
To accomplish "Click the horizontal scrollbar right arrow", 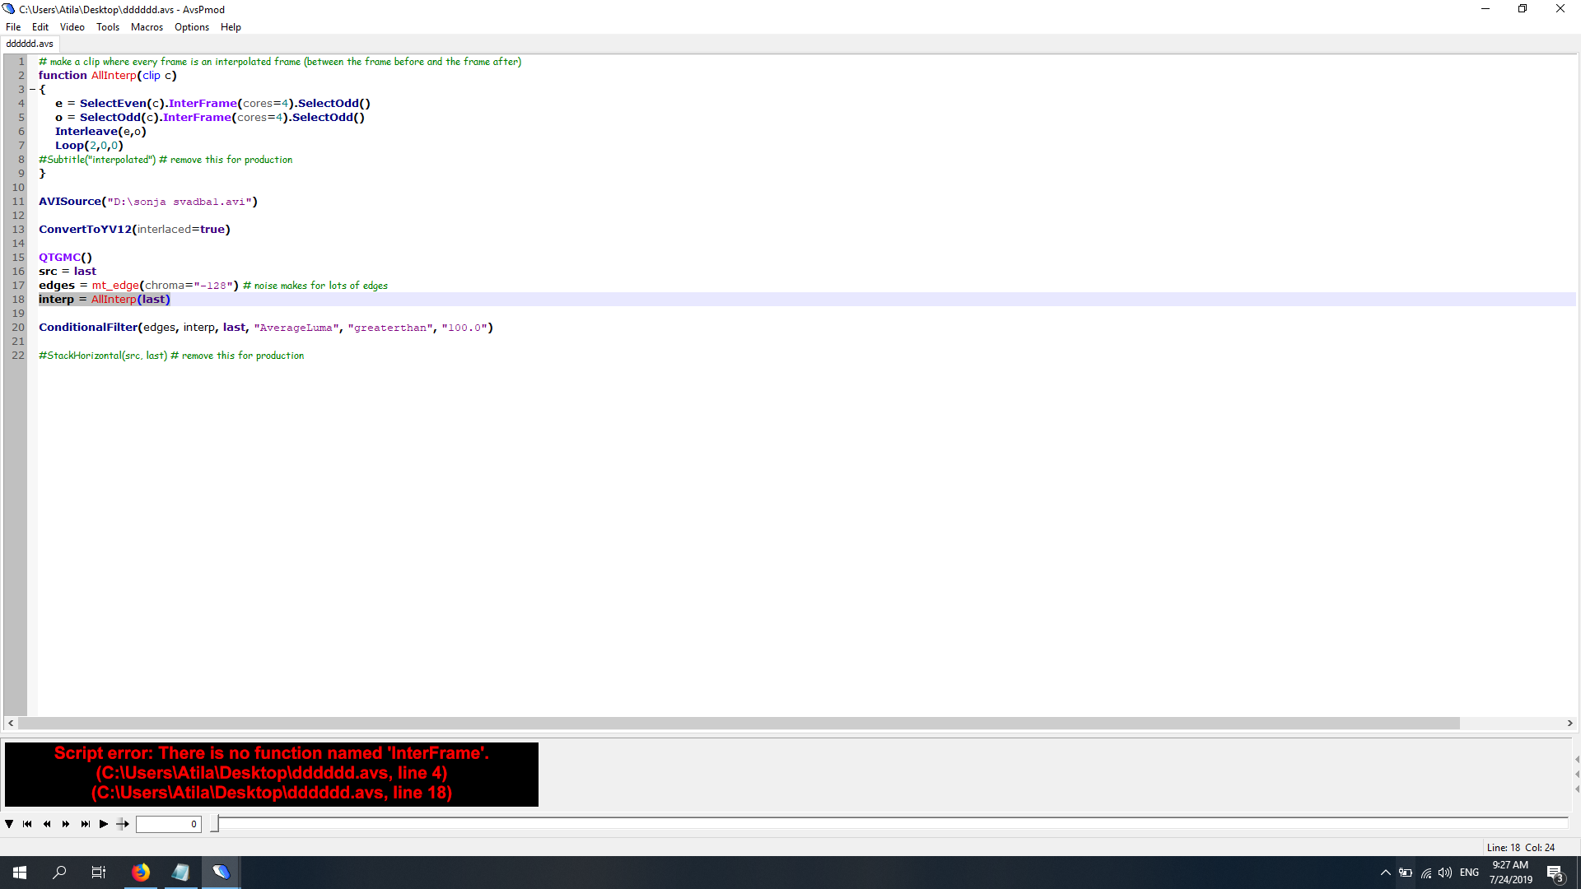I will click(1569, 723).
